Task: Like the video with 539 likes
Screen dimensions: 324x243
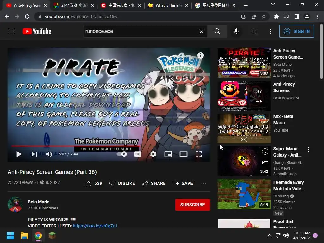Action: tap(94, 183)
